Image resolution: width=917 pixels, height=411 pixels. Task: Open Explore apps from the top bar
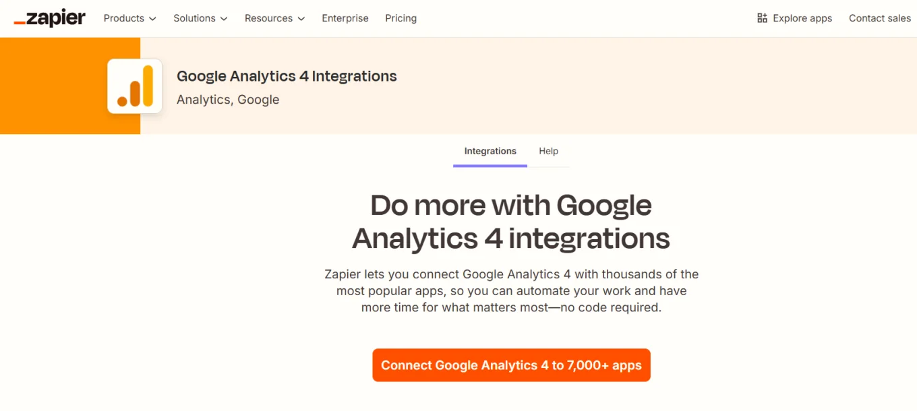coord(802,18)
